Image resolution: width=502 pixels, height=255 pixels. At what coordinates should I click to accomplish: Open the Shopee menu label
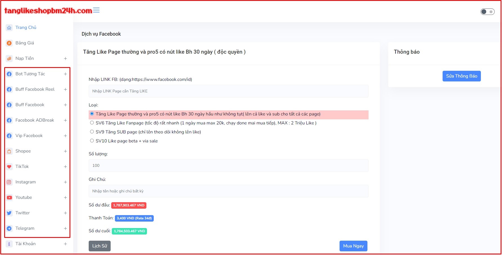23,151
